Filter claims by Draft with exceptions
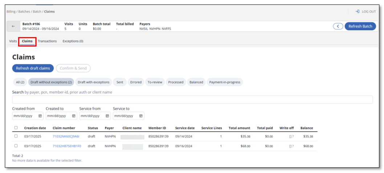 coord(94,82)
